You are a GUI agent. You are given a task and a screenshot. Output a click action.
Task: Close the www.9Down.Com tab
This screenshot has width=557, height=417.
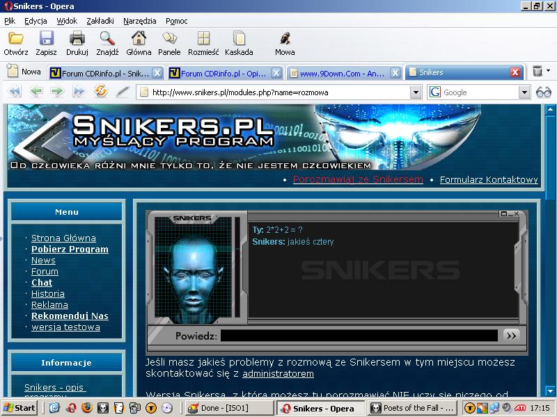point(395,73)
